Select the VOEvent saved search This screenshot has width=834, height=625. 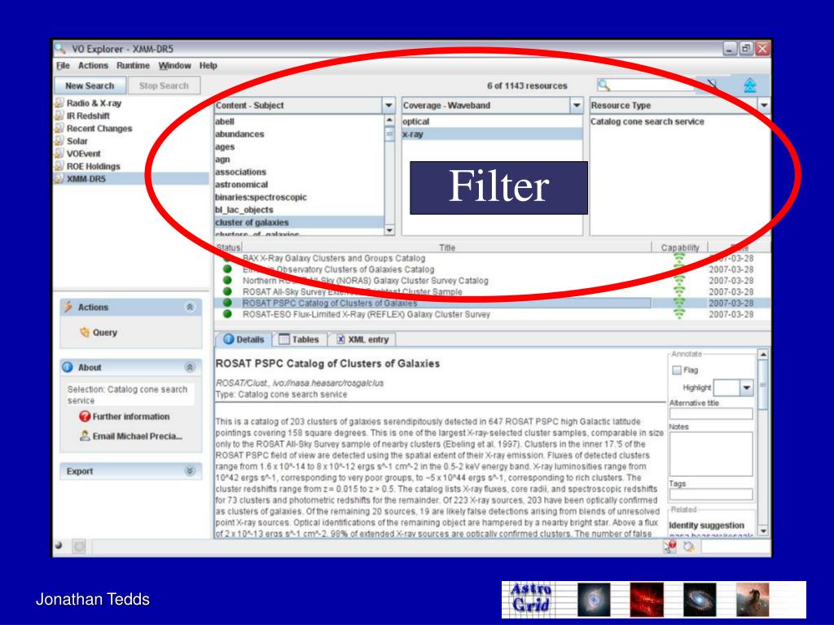(84, 154)
